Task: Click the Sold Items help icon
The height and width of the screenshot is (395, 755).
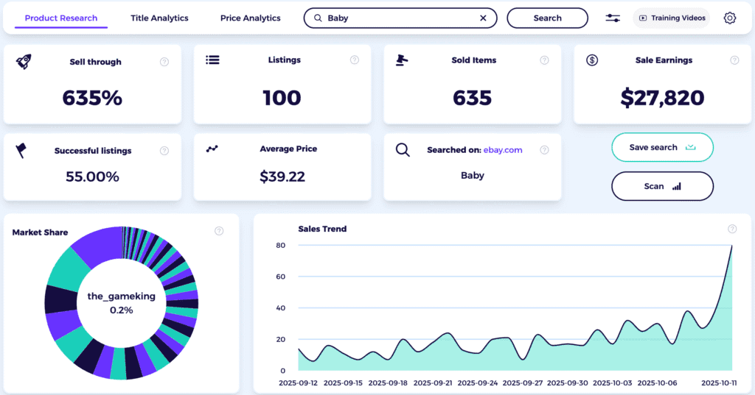Action: pyautogui.click(x=544, y=60)
